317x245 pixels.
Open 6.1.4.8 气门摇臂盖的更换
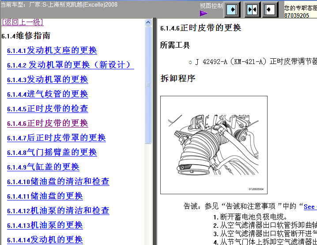click(52, 152)
